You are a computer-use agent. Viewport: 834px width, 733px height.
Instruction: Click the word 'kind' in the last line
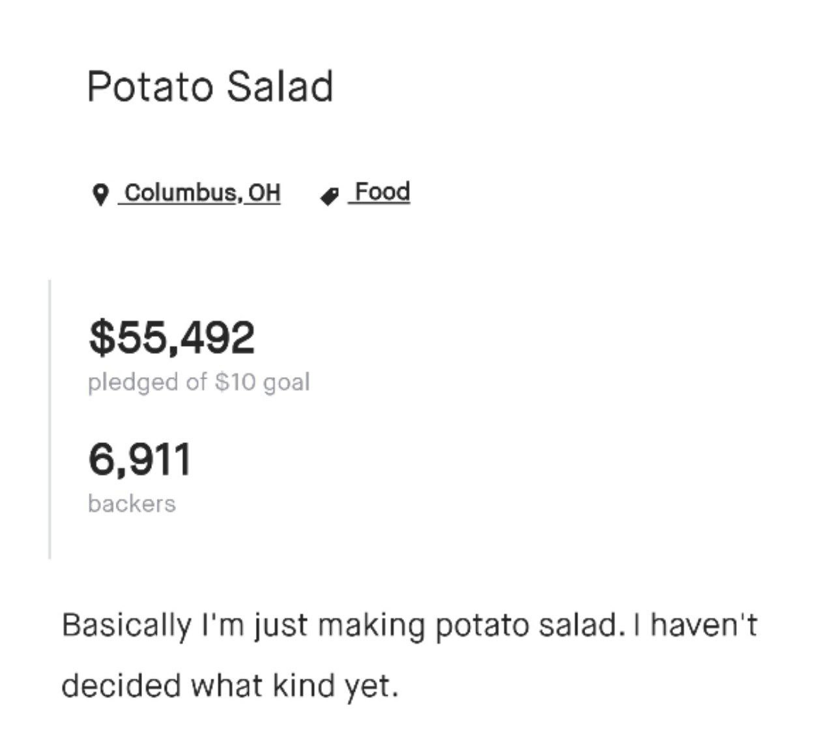point(301,685)
